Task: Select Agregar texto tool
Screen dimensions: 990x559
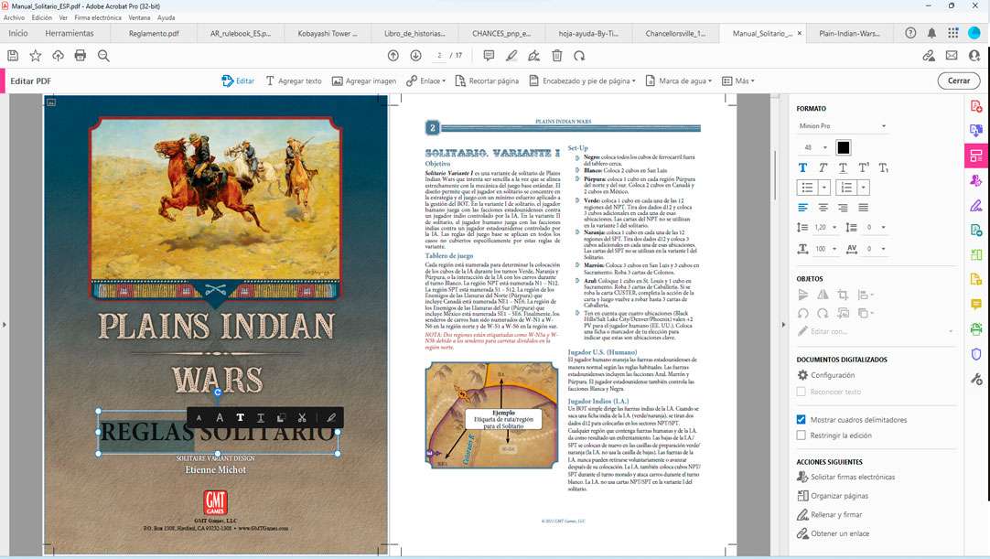Action: click(x=294, y=81)
